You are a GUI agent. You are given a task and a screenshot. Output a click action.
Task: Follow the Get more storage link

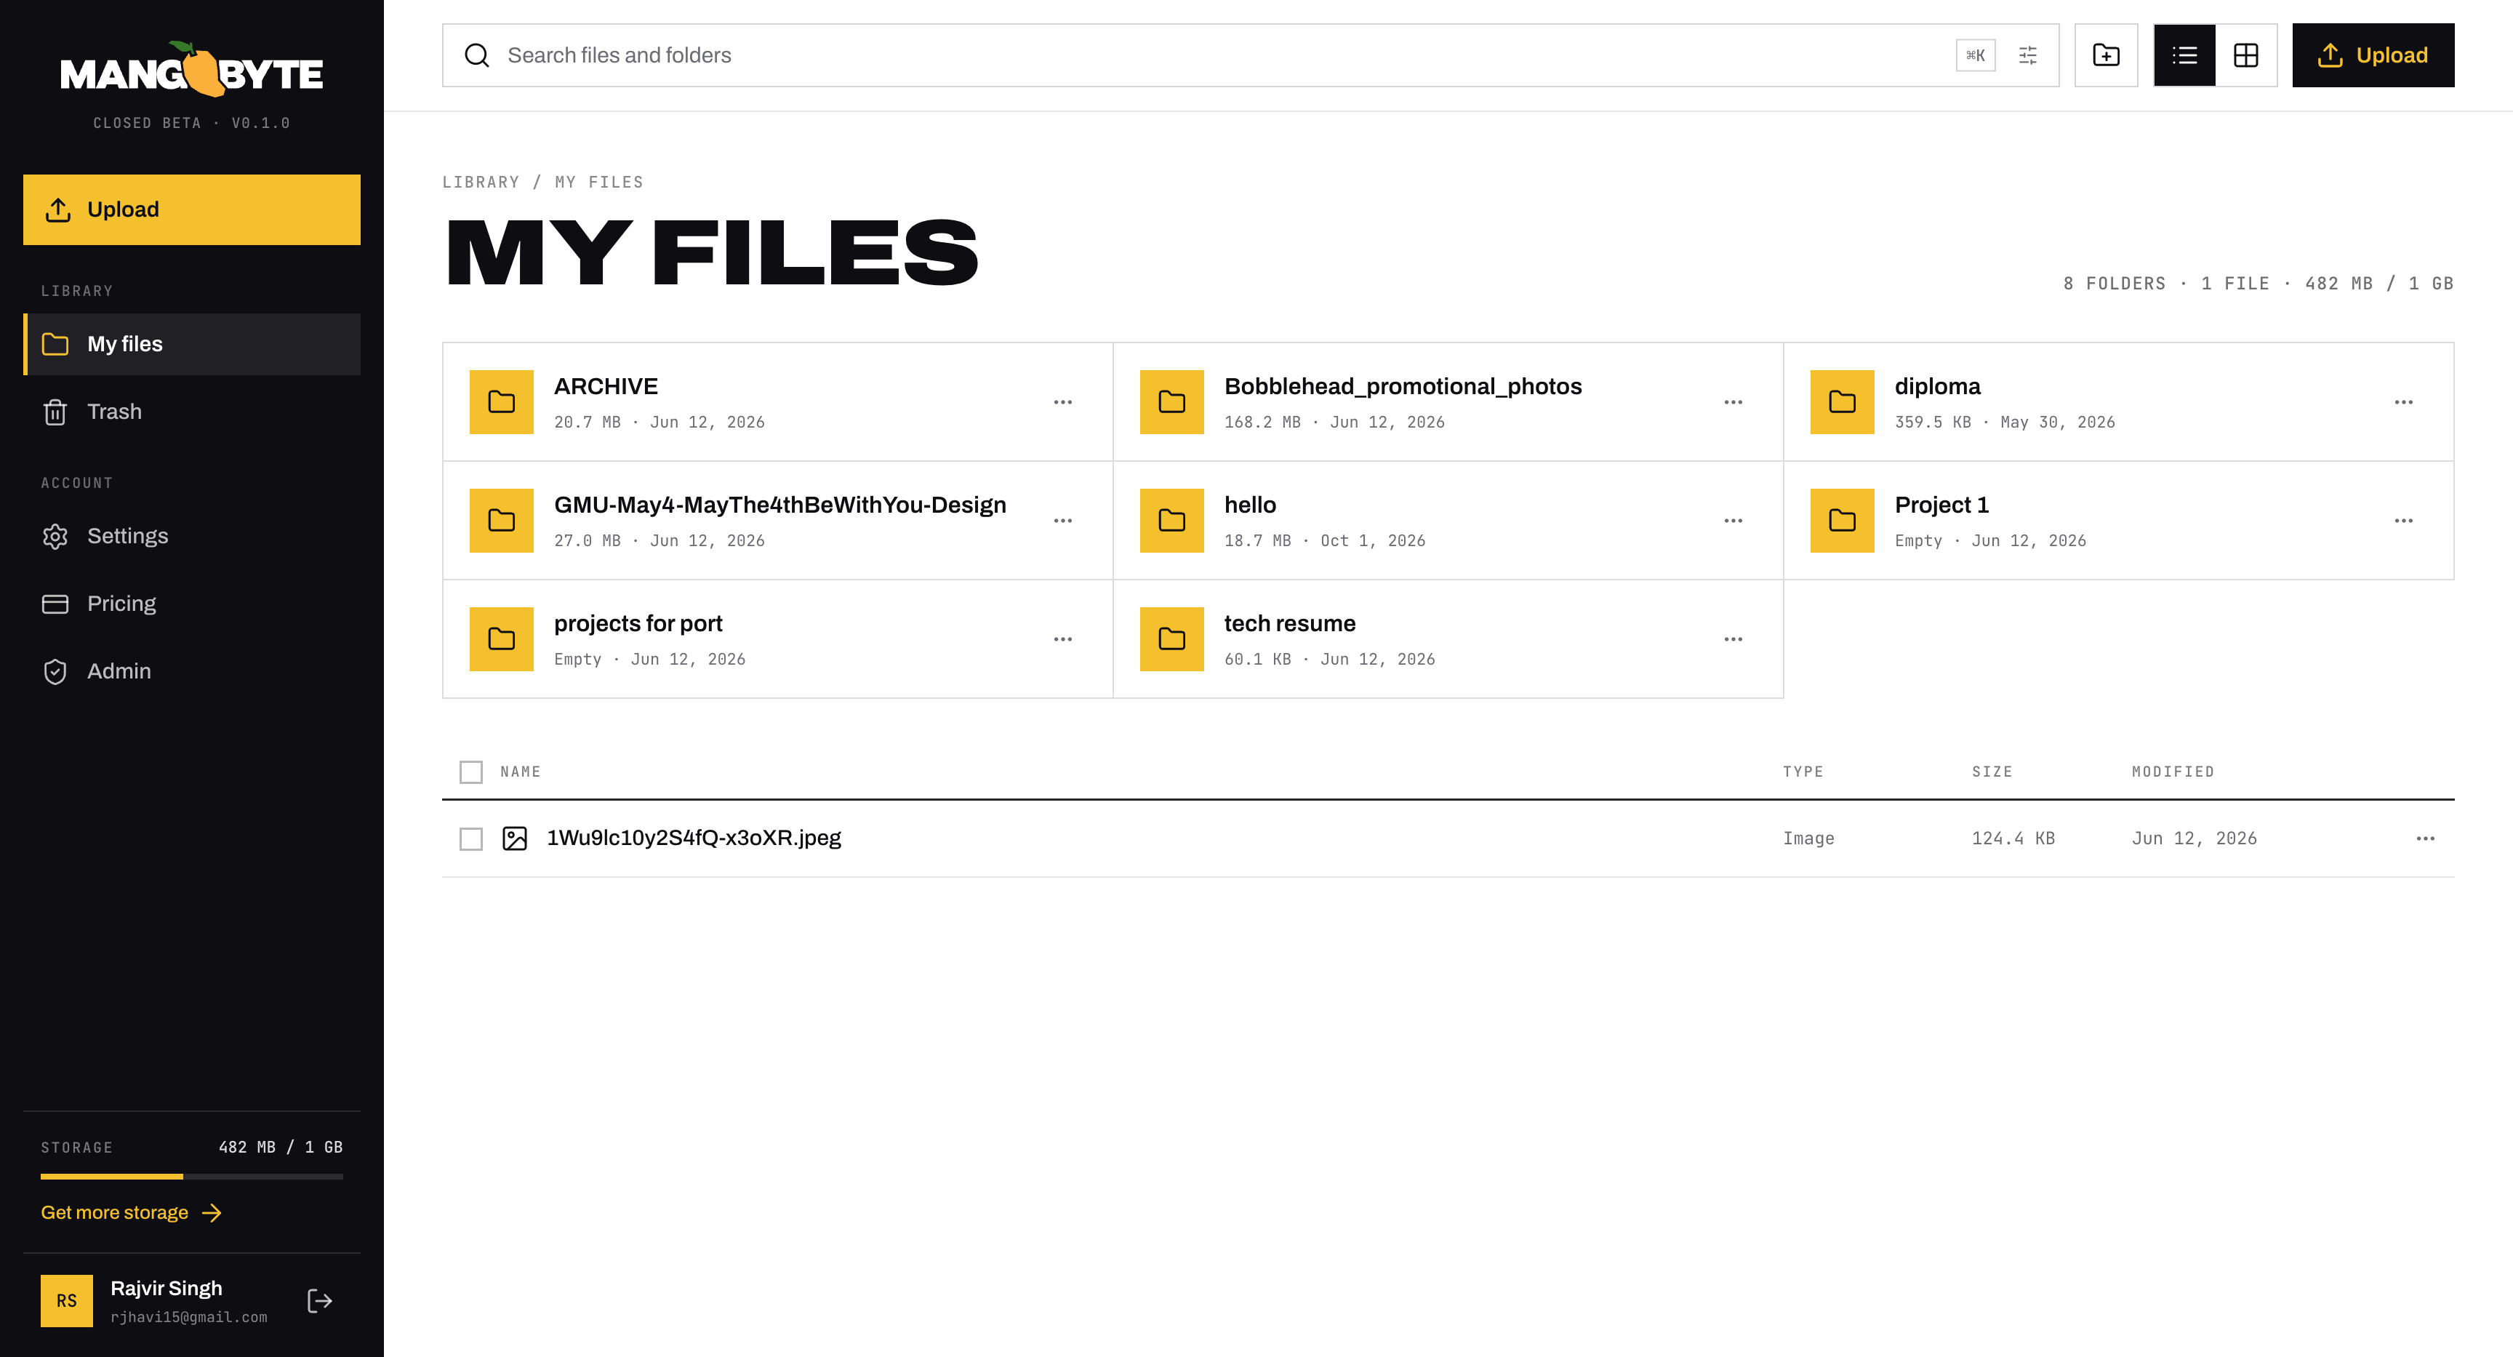click(132, 1212)
